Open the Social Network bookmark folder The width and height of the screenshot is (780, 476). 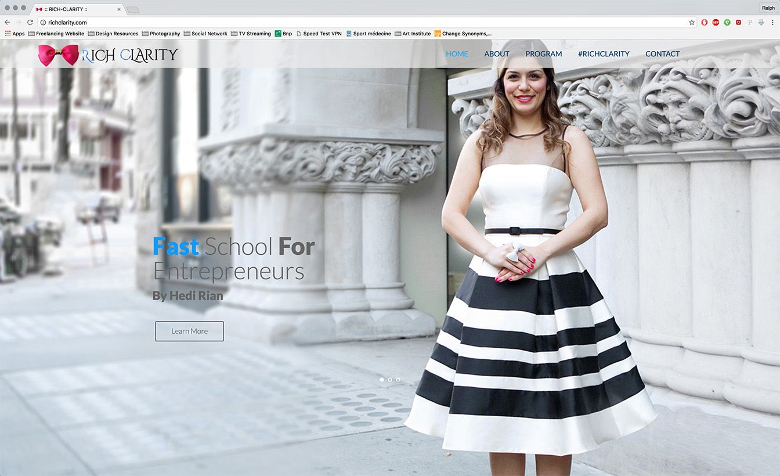[x=205, y=34]
